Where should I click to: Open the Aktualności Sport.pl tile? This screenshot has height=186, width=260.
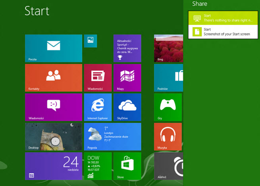tap(127, 48)
